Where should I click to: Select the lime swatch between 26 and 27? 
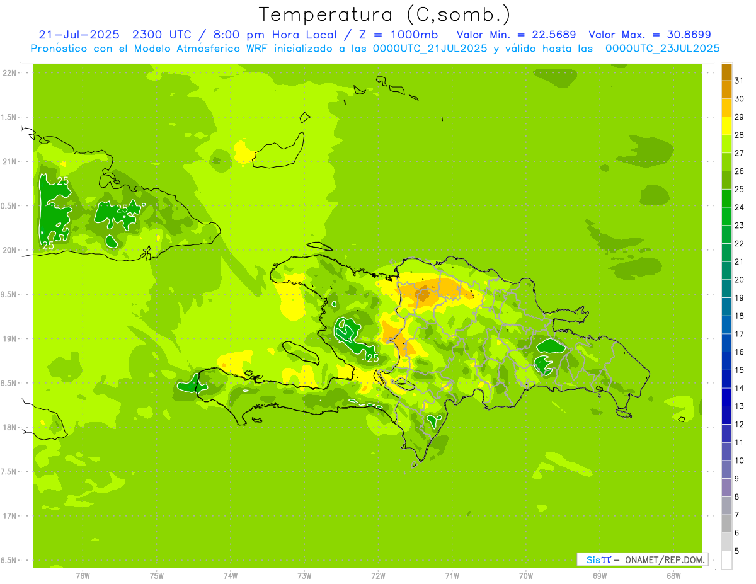click(x=726, y=162)
